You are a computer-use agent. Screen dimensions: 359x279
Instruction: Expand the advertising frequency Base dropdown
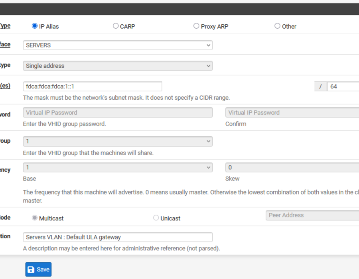(x=118, y=167)
